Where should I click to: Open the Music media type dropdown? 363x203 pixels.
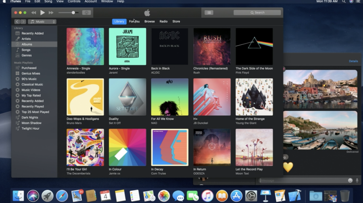point(42,22)
